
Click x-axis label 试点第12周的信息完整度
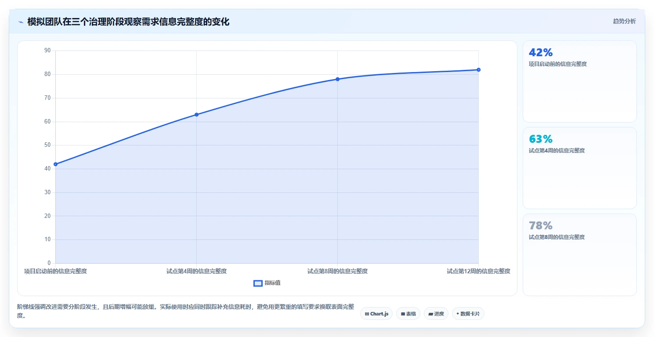478,272
